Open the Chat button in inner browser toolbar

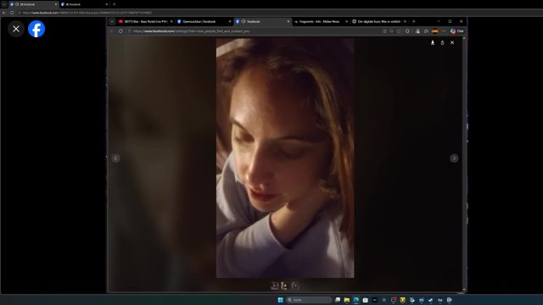pyautogui.click(x=456, y=31)
